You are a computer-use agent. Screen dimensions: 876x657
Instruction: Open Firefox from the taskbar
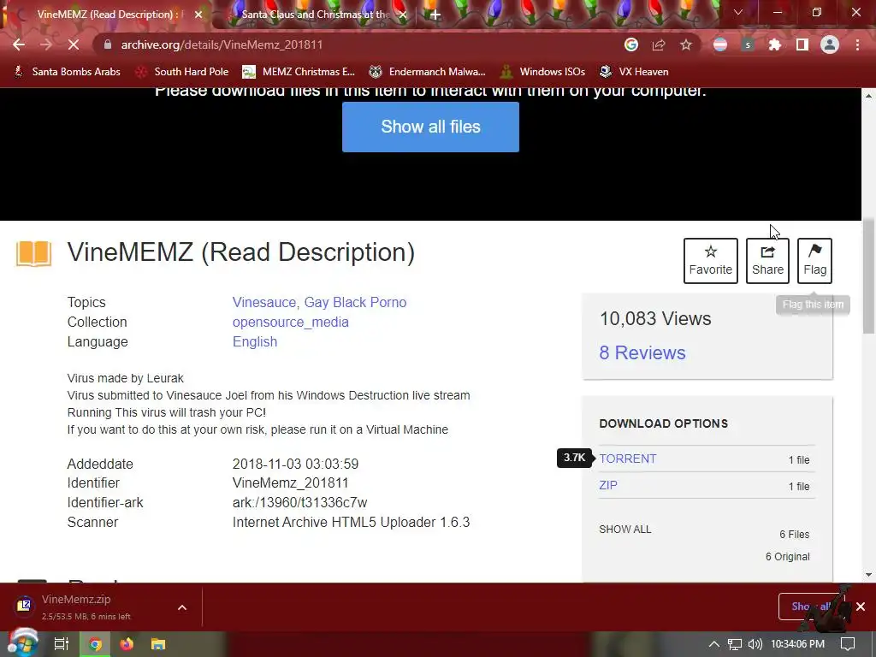tap(127, 644)
